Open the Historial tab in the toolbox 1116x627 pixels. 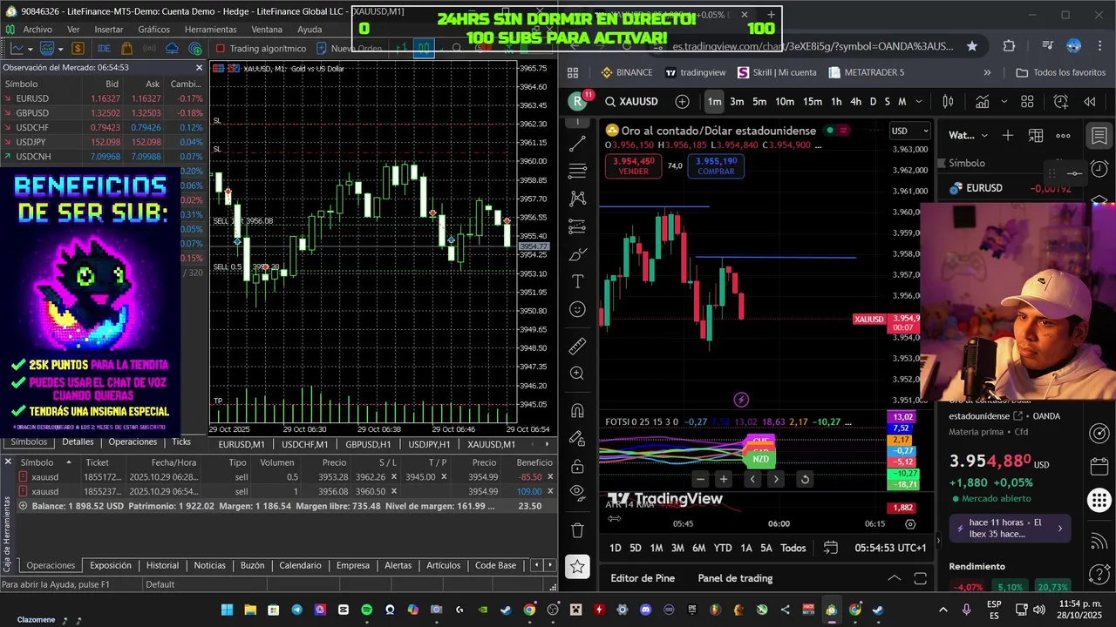162,565
